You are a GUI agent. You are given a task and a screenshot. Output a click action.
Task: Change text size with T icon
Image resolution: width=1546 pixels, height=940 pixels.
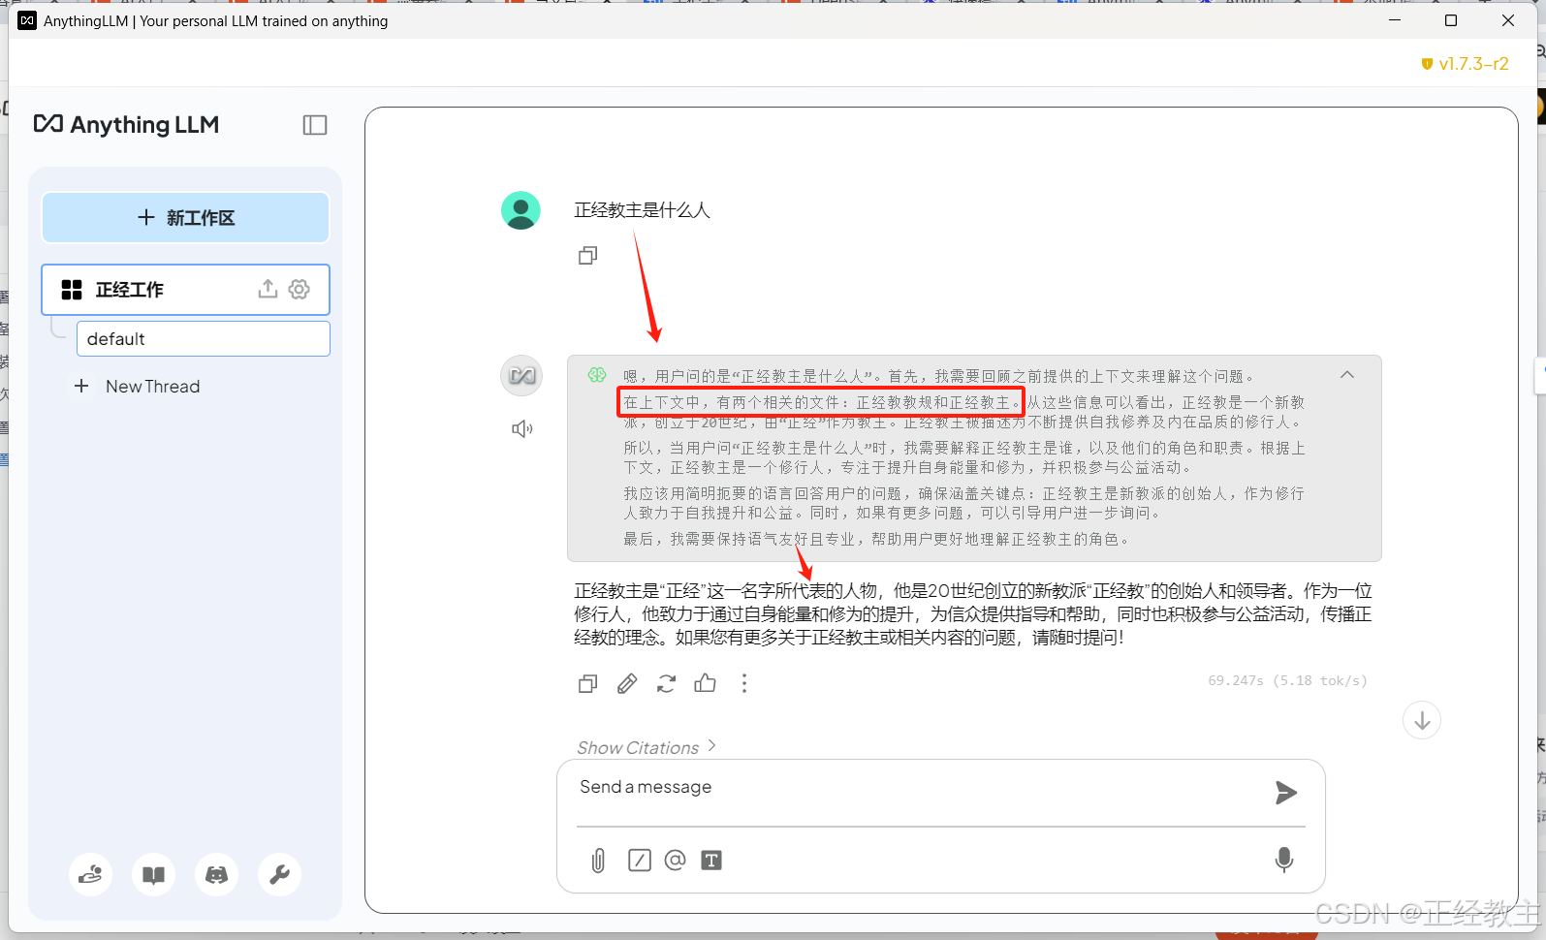coord(711,861)
